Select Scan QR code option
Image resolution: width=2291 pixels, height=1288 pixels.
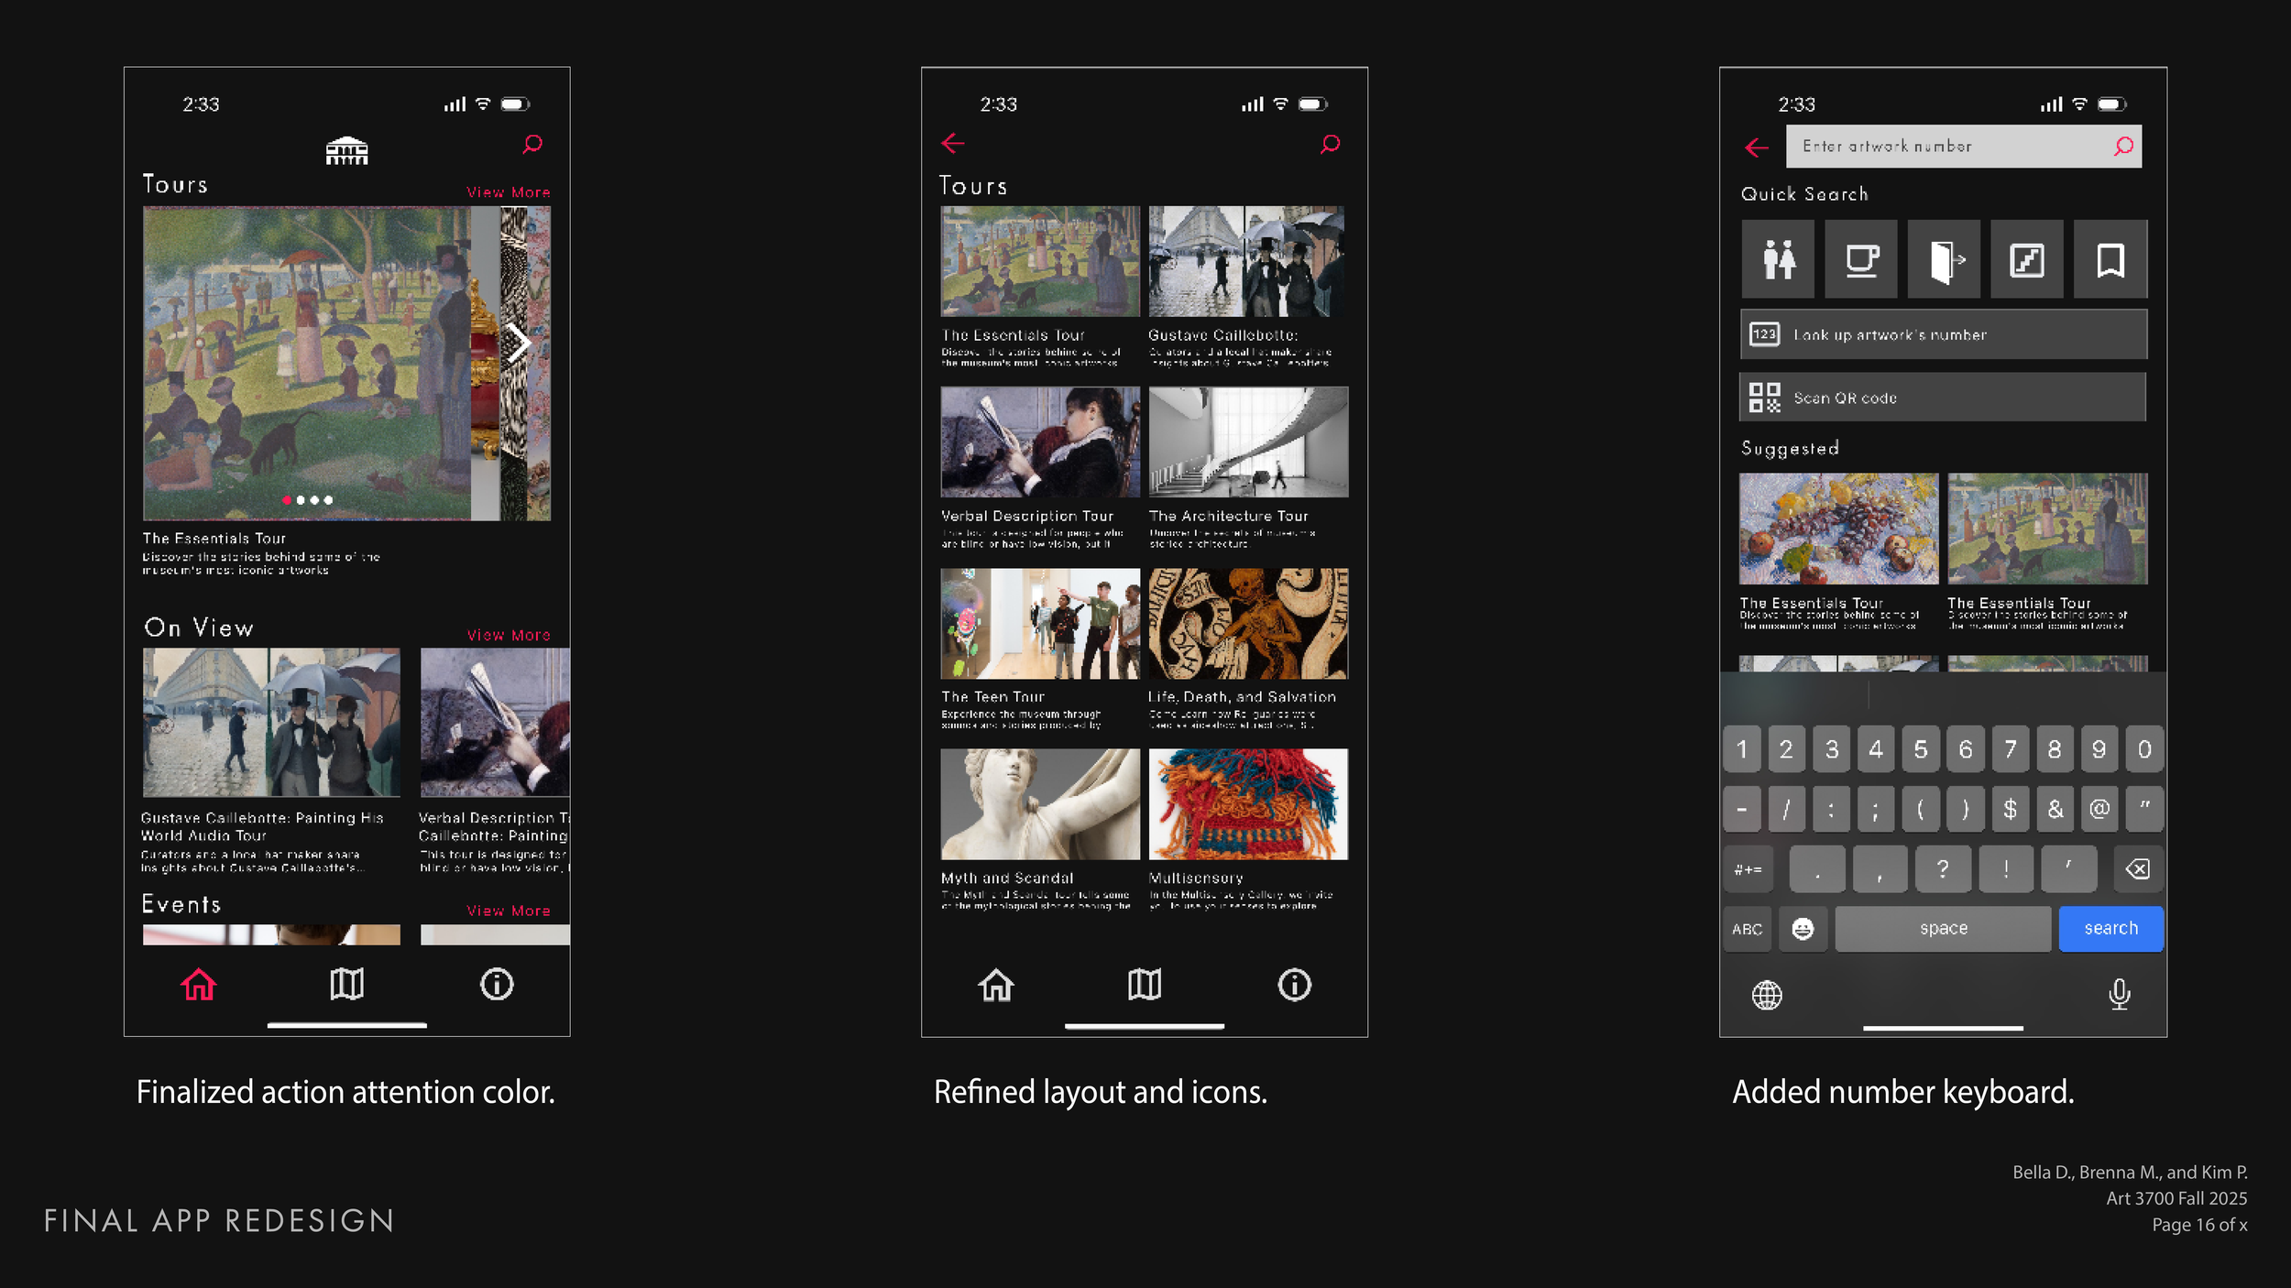click(1943, 398)
